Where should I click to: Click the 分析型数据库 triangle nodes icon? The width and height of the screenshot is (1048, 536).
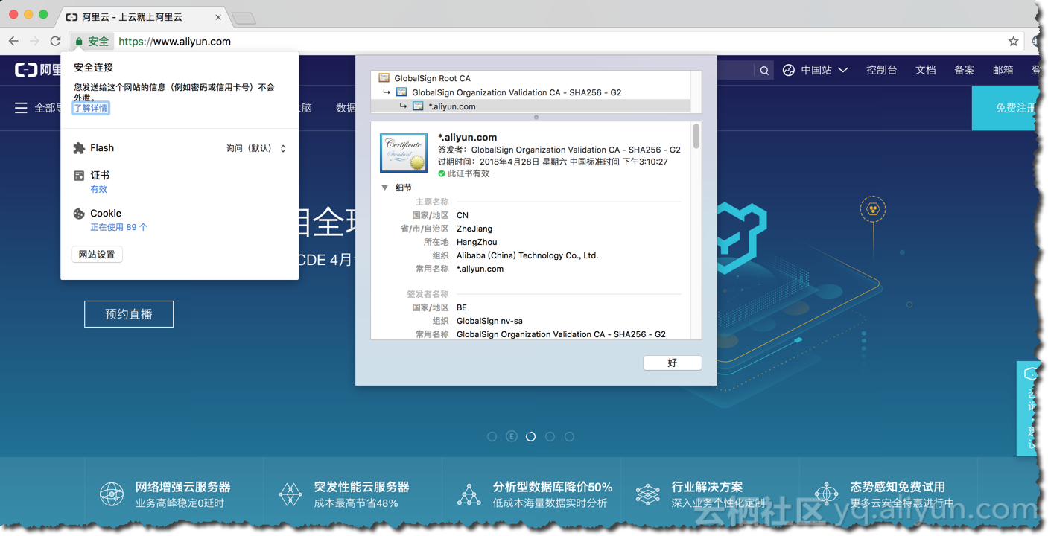coord(469,494)
